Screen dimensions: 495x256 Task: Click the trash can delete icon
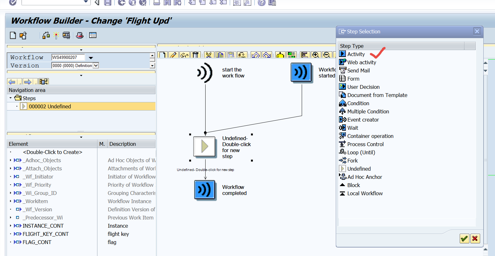point(195,55)
